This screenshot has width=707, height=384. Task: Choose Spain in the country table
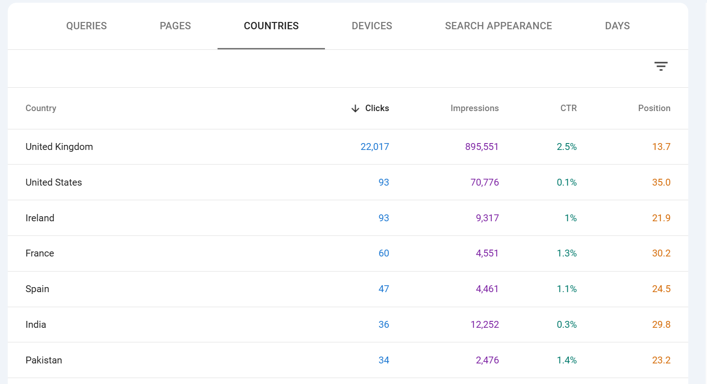(37, 289)
